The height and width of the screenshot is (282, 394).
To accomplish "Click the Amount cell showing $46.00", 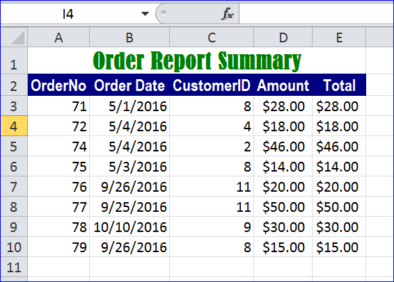I will 283,147.
